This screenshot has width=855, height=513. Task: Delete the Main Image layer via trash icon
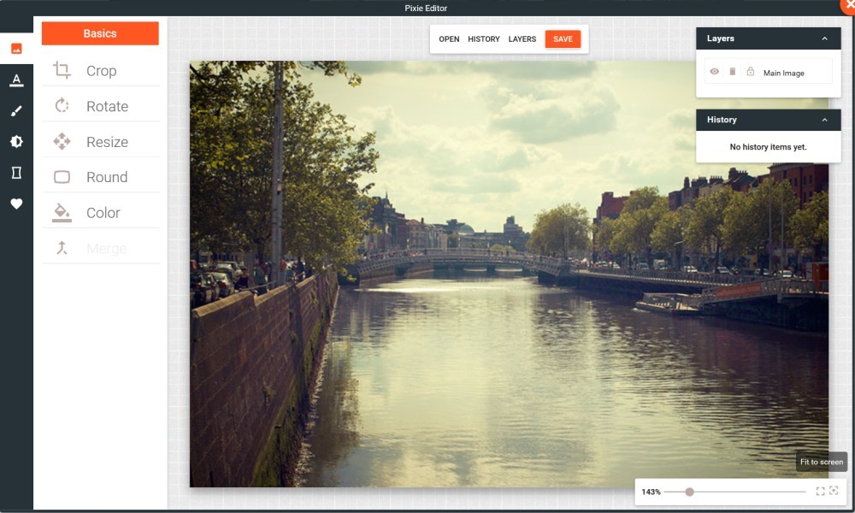[733, 73]
